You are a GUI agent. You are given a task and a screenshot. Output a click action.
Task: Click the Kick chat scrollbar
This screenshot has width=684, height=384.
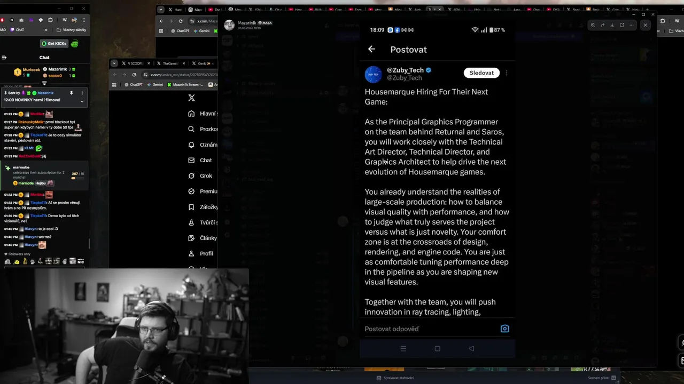pos(89,243)
